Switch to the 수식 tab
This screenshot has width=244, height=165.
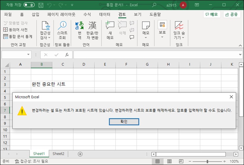pos(87,14)
